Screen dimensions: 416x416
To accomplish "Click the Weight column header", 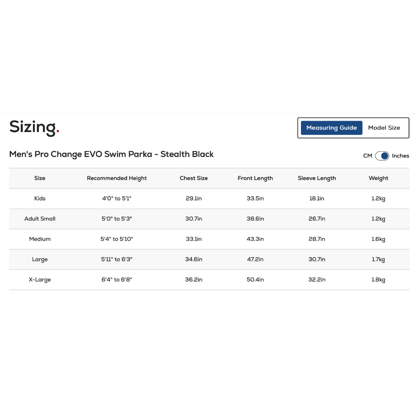I will point(378,178).
